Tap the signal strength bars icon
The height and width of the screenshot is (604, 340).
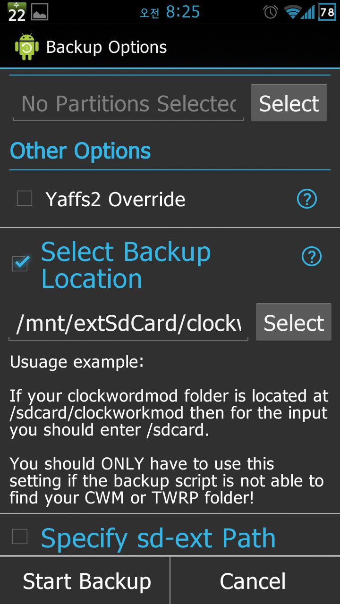(309, 12)
